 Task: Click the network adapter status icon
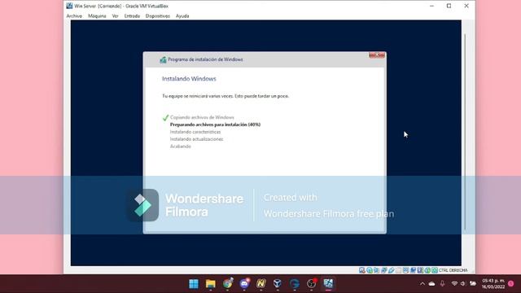383,270
